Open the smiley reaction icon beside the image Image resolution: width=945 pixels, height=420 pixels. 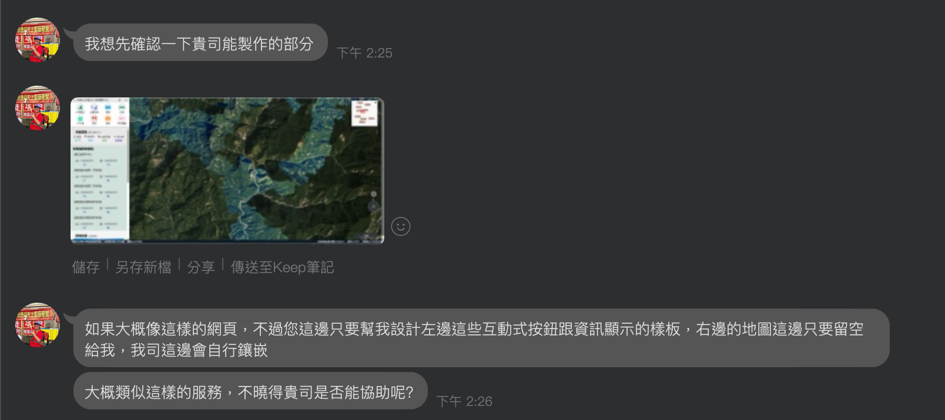click(x=401, y=226)
